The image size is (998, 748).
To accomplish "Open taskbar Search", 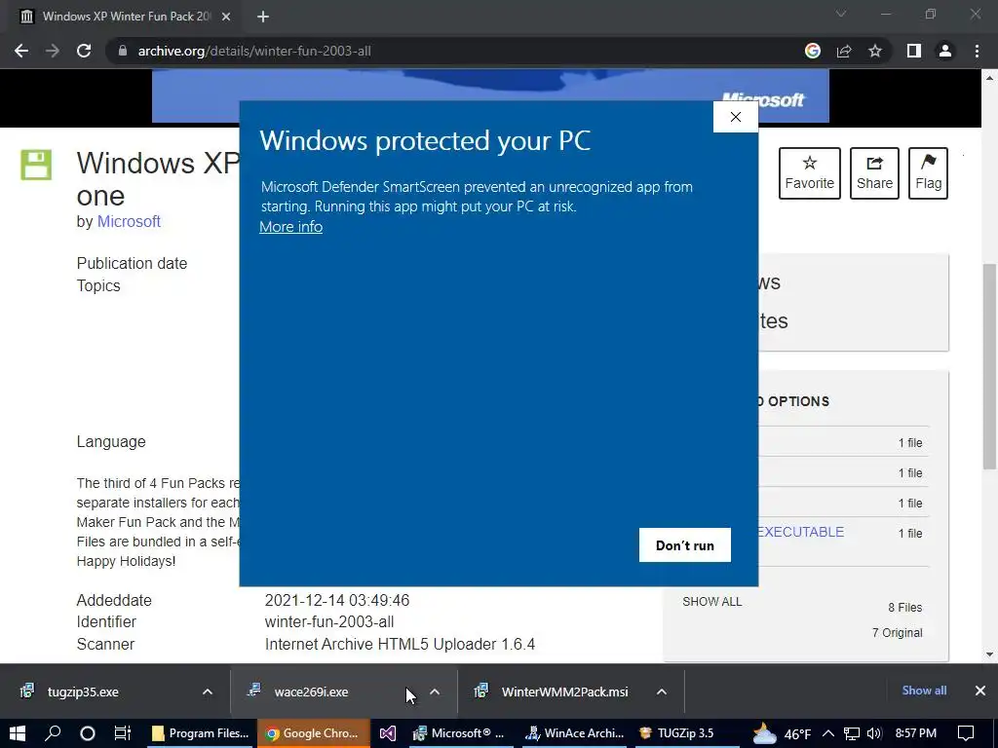I will pyautogui.click(x=53, y=733).
